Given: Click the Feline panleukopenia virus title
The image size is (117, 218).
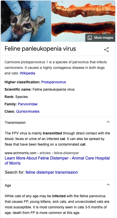Looking at the screenshot, I should tap(40, 49).
